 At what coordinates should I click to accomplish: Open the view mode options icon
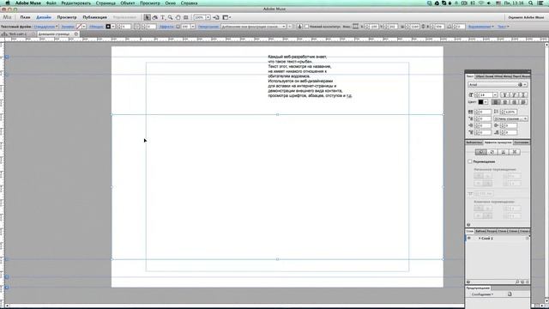[226, 17]
